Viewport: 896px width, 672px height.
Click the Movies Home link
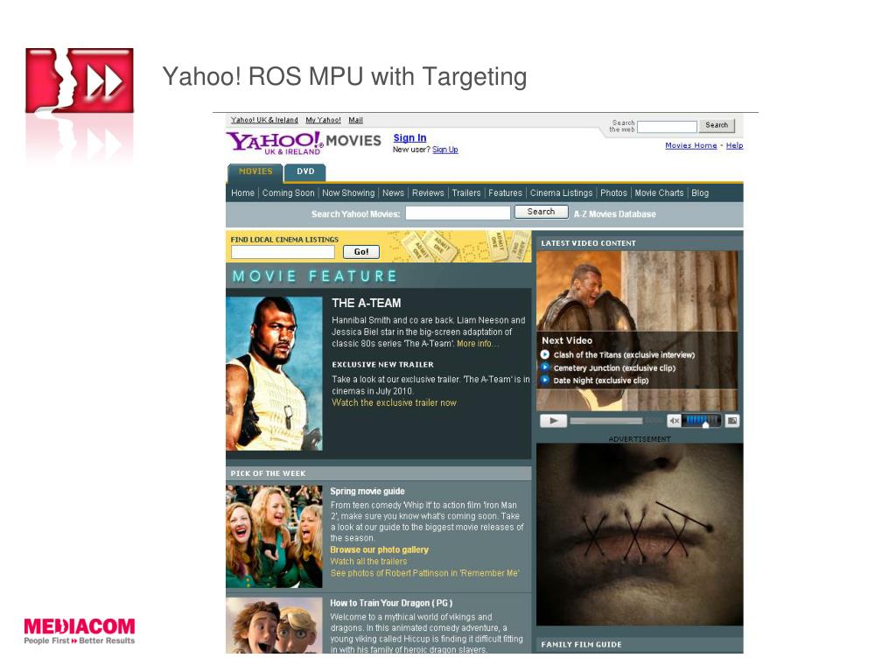point(691,146)
